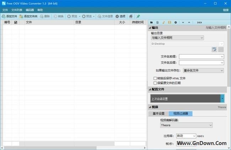
Task: Open the 编码器 menu
Action: [x=29, y=10]
